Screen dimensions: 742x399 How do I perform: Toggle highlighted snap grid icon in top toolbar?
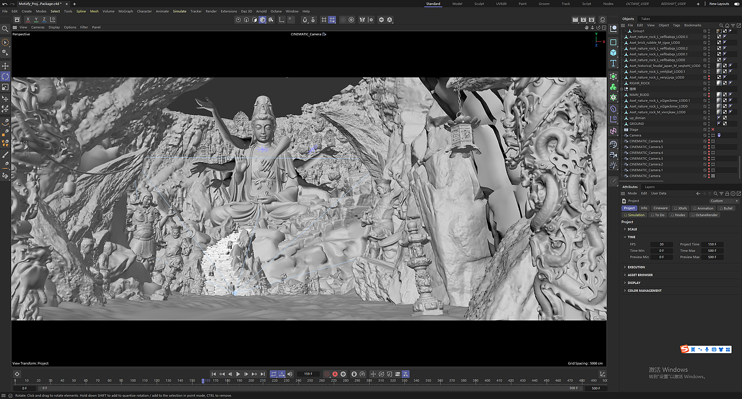(x=332, y=20)
